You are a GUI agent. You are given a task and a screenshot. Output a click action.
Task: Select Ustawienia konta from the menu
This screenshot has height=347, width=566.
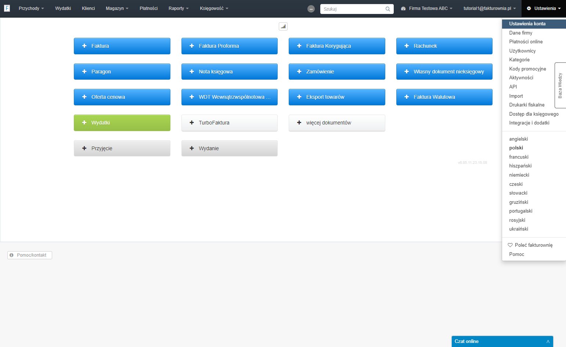(x=534, y=24)
